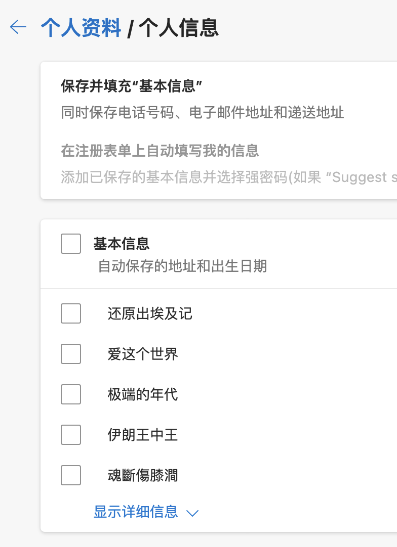This screenshot has width=397, height=547.
Task: Click the back arrow icon
Action: [x=18, y=27]
